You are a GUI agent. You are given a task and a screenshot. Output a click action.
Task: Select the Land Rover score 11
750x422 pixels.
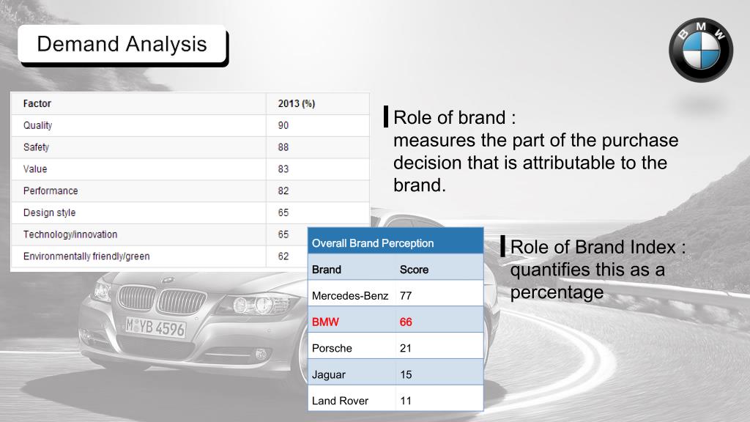coord(439,398)
